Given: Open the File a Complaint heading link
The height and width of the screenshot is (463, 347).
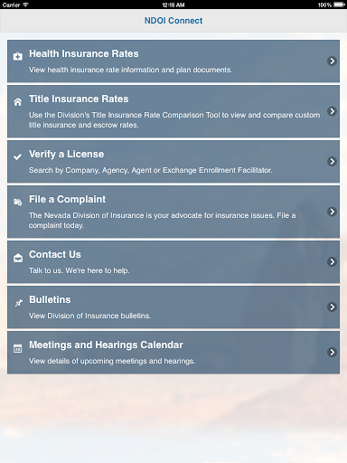Looking at the screenshot, I should (x=67, y=199).
